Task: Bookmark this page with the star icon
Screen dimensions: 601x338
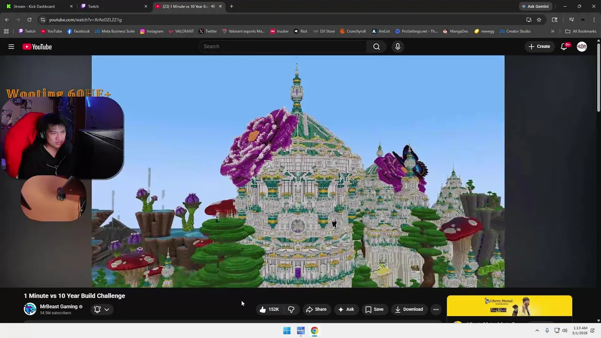Action: pyautogui.click(x=539, y=20)
